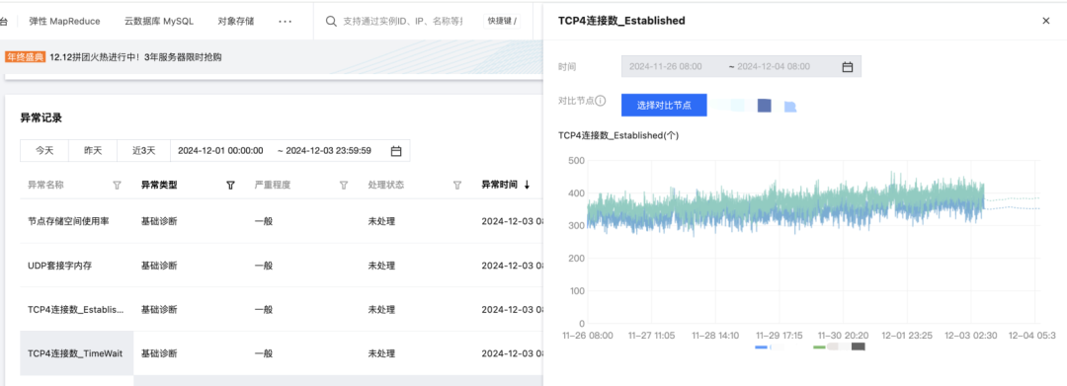1067x386 pixels.
Task: Filter by 处理状态 funnel icon
Action: [x=457, y=185]
